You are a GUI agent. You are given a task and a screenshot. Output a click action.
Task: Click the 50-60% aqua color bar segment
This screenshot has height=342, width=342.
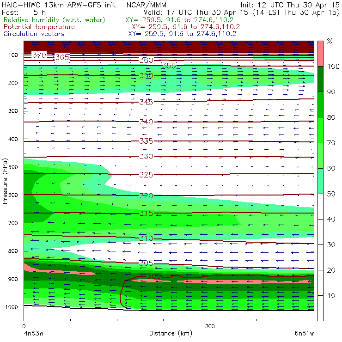coord(320,181)
